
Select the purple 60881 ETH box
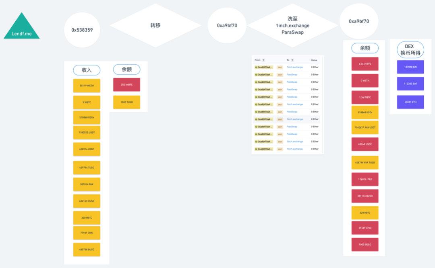[x=410, y=102]
